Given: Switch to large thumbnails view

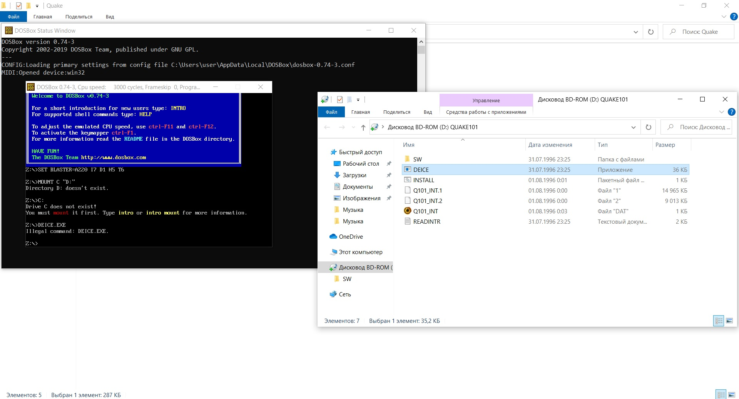Looking at the screenshot, I should 729,321.
